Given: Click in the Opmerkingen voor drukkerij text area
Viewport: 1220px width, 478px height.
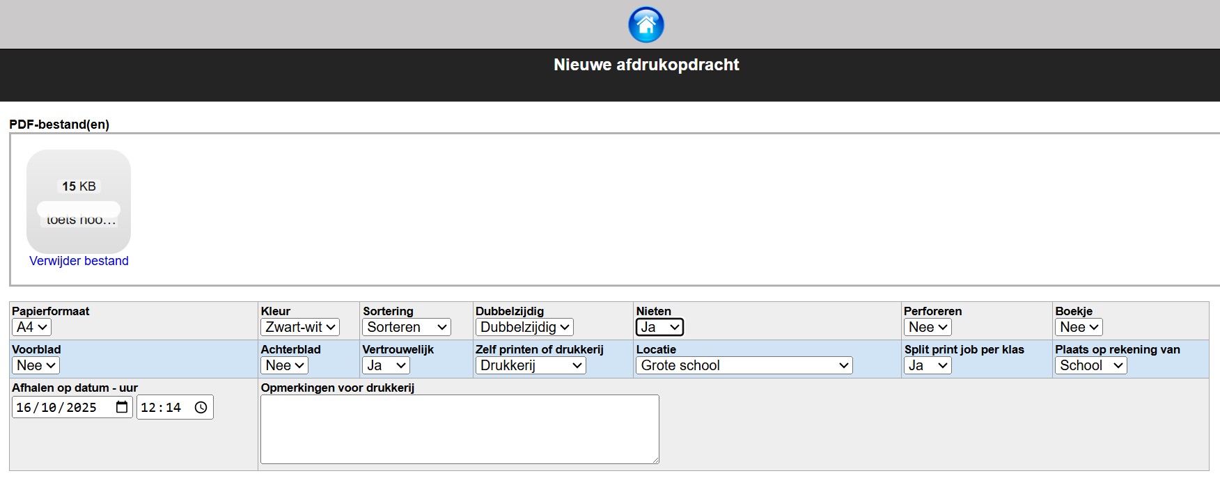Looking at the screenshot, I should (x=460, y=429).
